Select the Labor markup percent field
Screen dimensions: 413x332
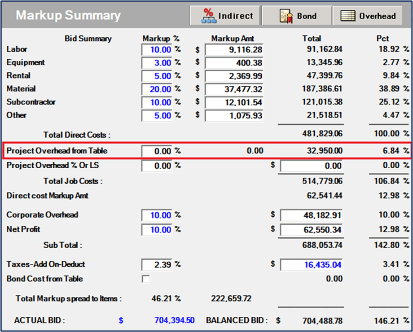coord(157,50)
